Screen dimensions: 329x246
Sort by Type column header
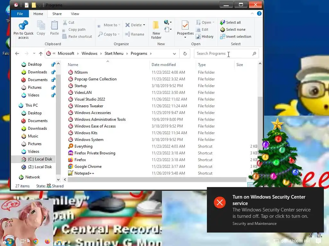click(202, 65)
